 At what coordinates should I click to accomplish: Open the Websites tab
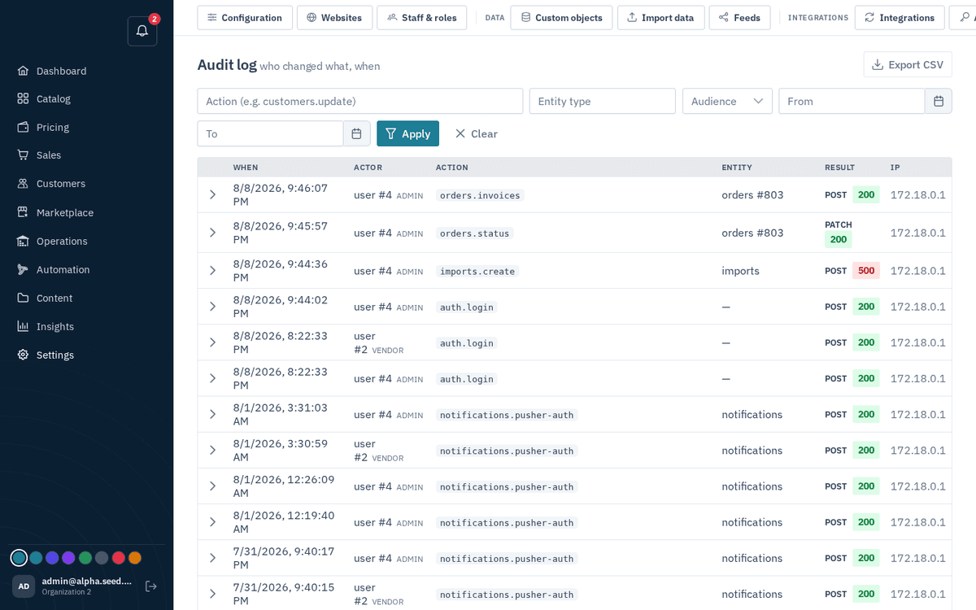click(x=334, y=17)
